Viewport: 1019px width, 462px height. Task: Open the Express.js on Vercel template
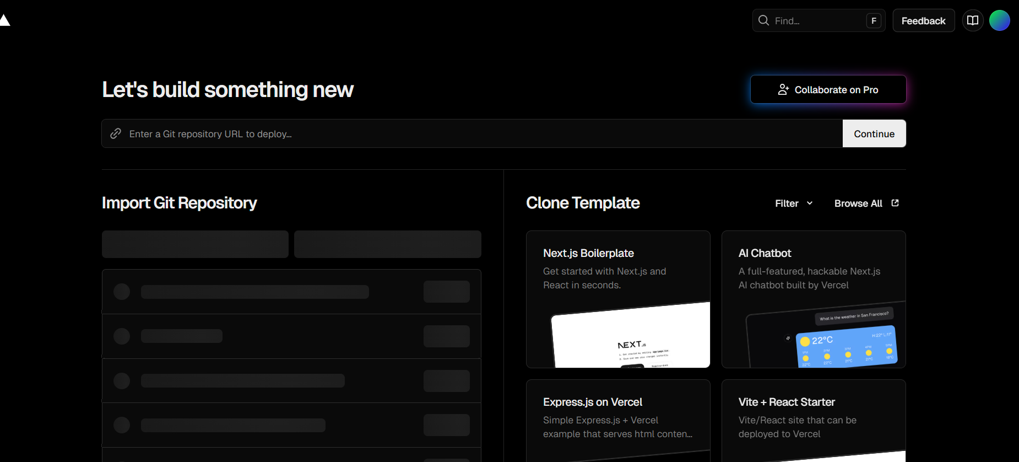click(618, 421)
